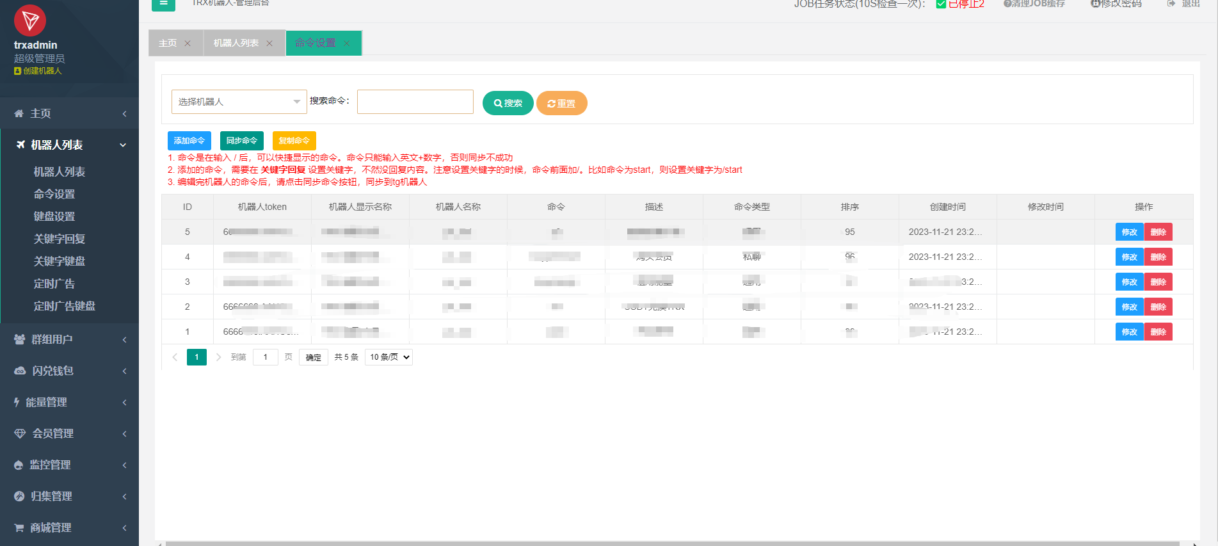Click the 排序 column header
This screenshot has width=1218, height=546.
tap(850, 207)
